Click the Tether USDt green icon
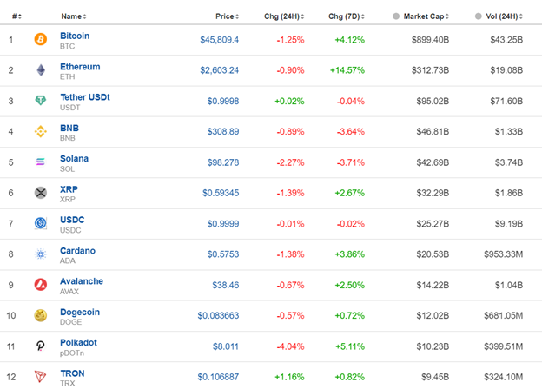The image size is (542, 389). click(x=40, y=101)
